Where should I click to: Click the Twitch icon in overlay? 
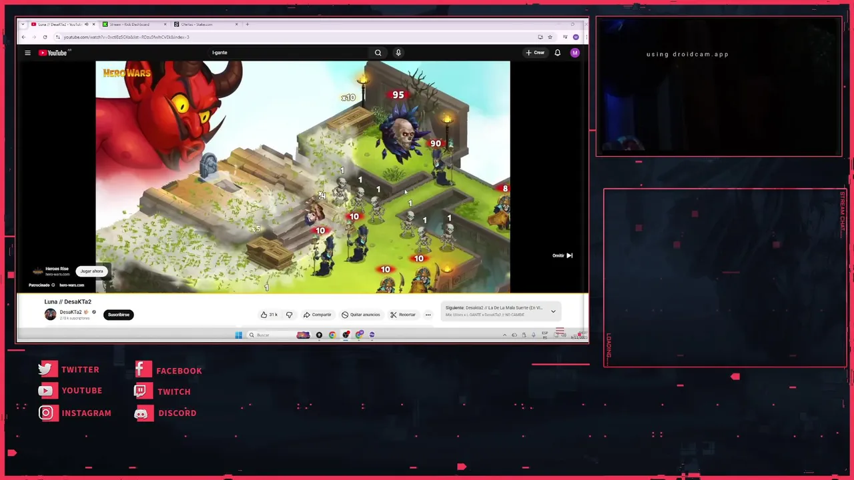click(x=140, y=391)
